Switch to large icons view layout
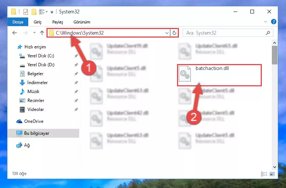Screen dimensions: 286x188 (x=272, y=174)
